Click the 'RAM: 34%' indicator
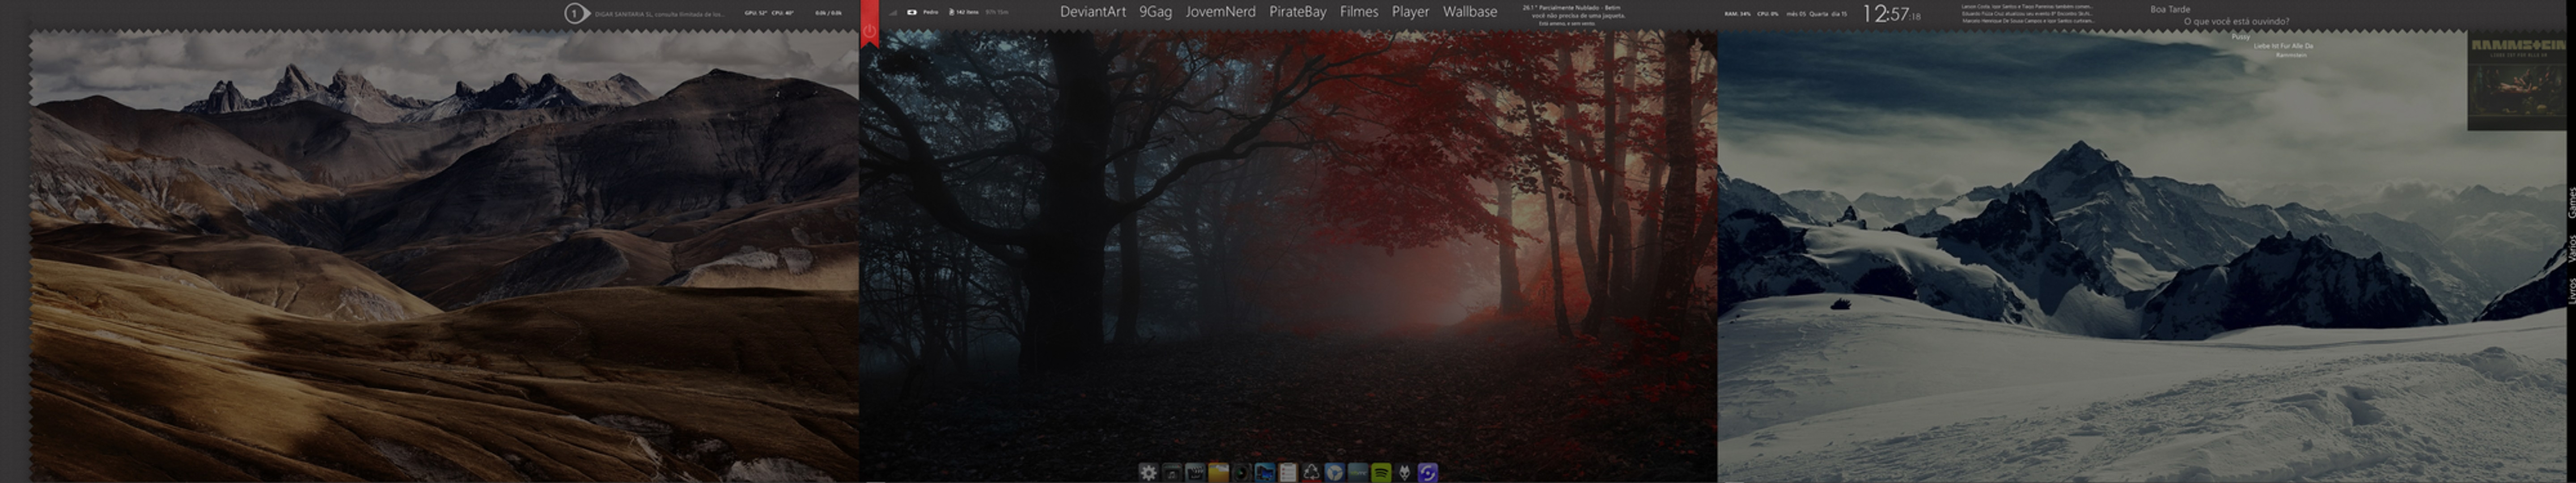The width and height of the screenshot is (2576, 483). 1738,14
